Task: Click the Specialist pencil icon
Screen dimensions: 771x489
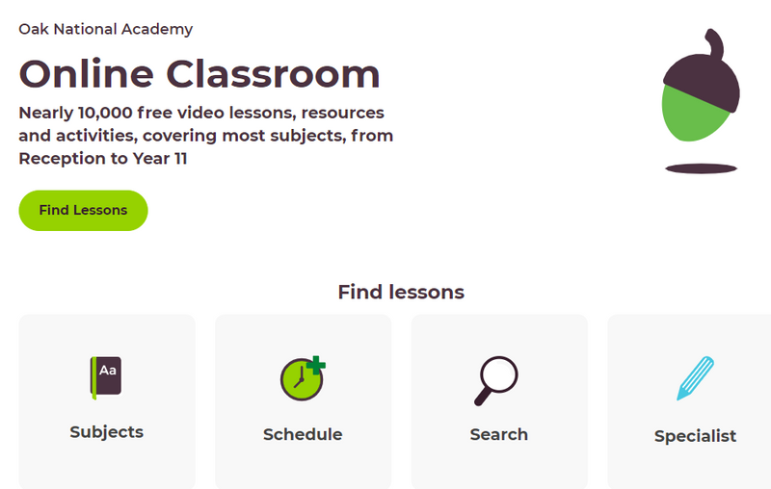Action: [x=695, y=378]
